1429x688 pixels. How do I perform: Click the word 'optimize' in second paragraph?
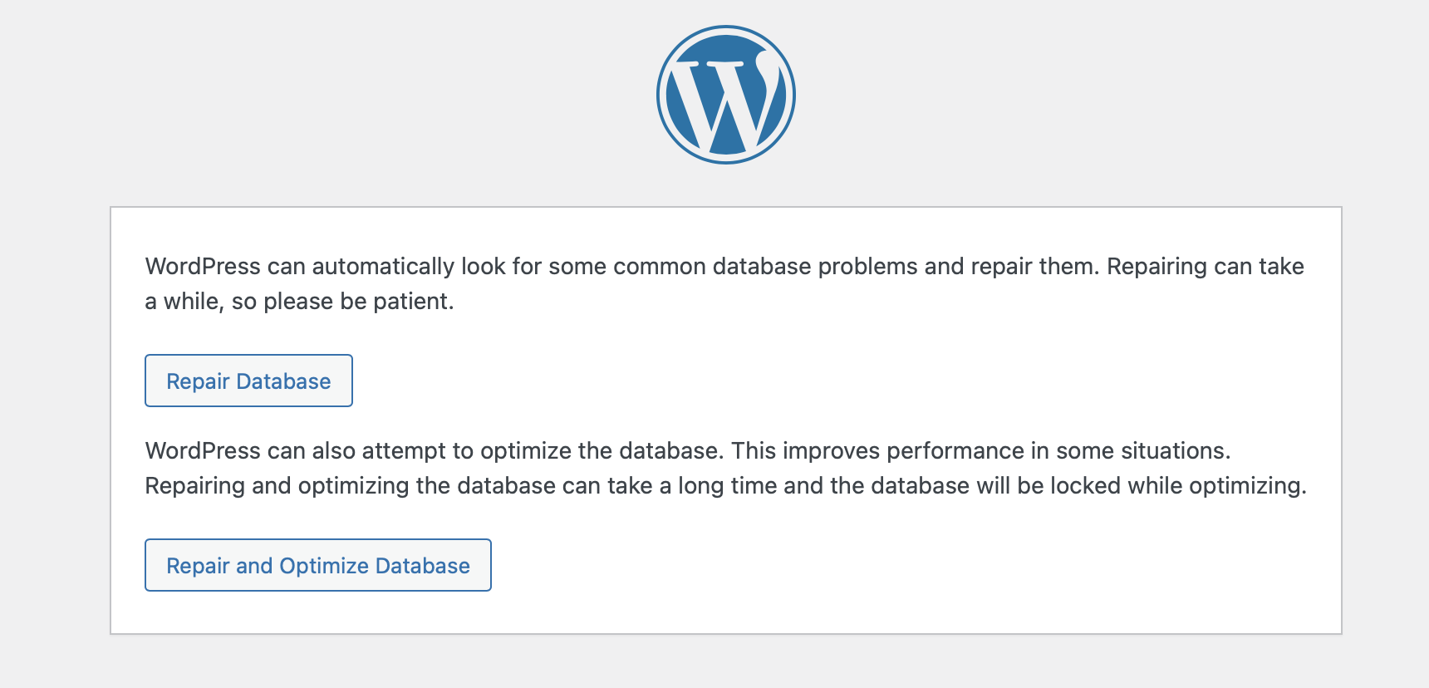(x=524, y=450)
